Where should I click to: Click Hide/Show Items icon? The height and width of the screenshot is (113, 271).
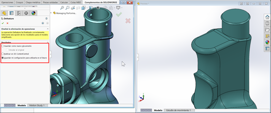(x=98, y=8)
